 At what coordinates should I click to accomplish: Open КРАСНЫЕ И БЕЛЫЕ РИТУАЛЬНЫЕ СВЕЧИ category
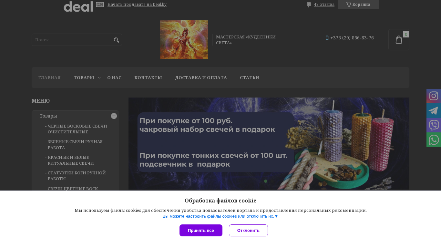coord(71,160)
